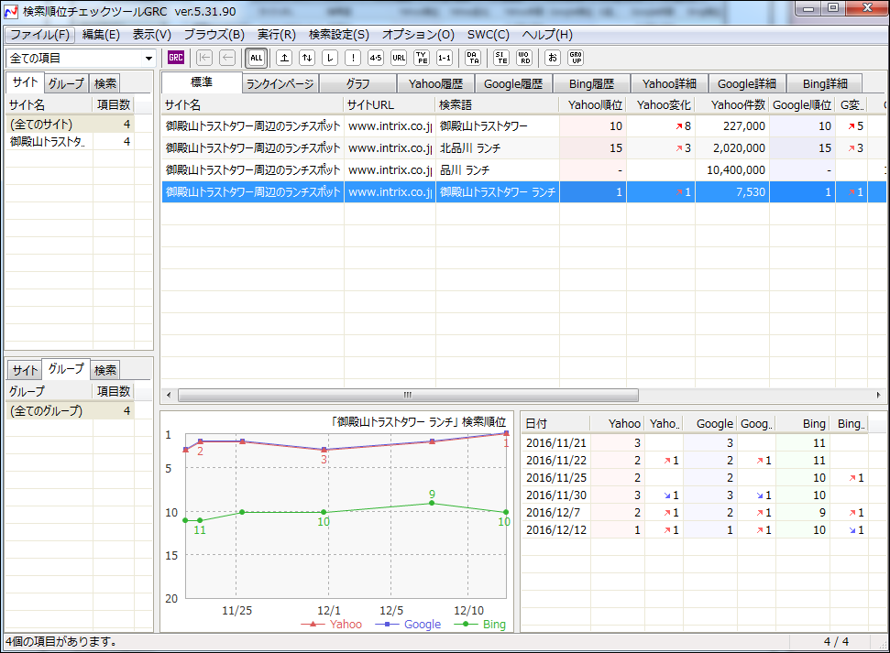Select the row with keyword 品川 ランチ
This screenshot has width=890, height=653.
pyautogui.click(x=523, y=170)
